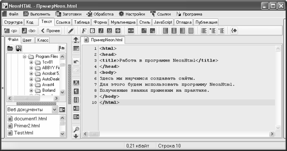Undo the last action arrow icon
The image size is (287, 151).
pyautogui.click(x=76, y=62)
